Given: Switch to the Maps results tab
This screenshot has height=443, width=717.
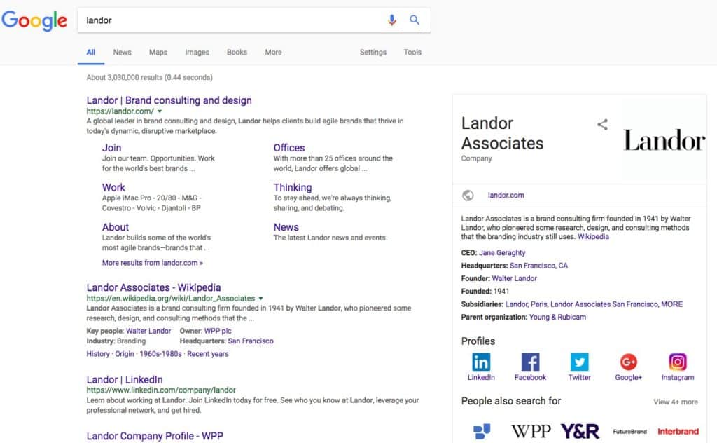Looking at the screenshot, I should click(158, 52).
